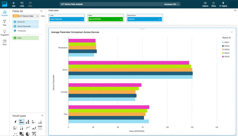Image resolution: width=238 pixels, height=136 pixels.
Task: Open the Filter panel
Action: coord(4,23)
